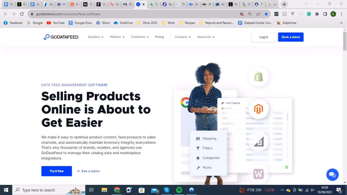This screenshot has width=347, height=195.
Task: Open the tab search dropdown arrow
Action: click(306, 4)
